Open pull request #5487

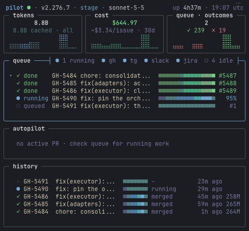228,76
